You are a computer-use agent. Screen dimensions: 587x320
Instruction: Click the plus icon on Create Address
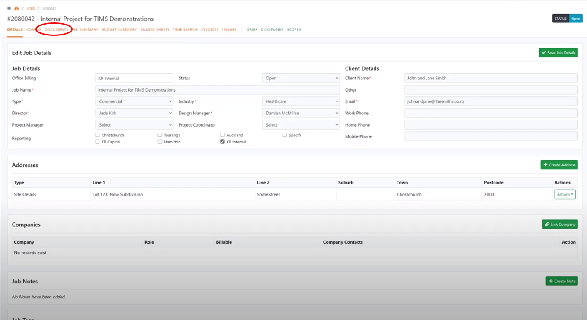[545, 165]
